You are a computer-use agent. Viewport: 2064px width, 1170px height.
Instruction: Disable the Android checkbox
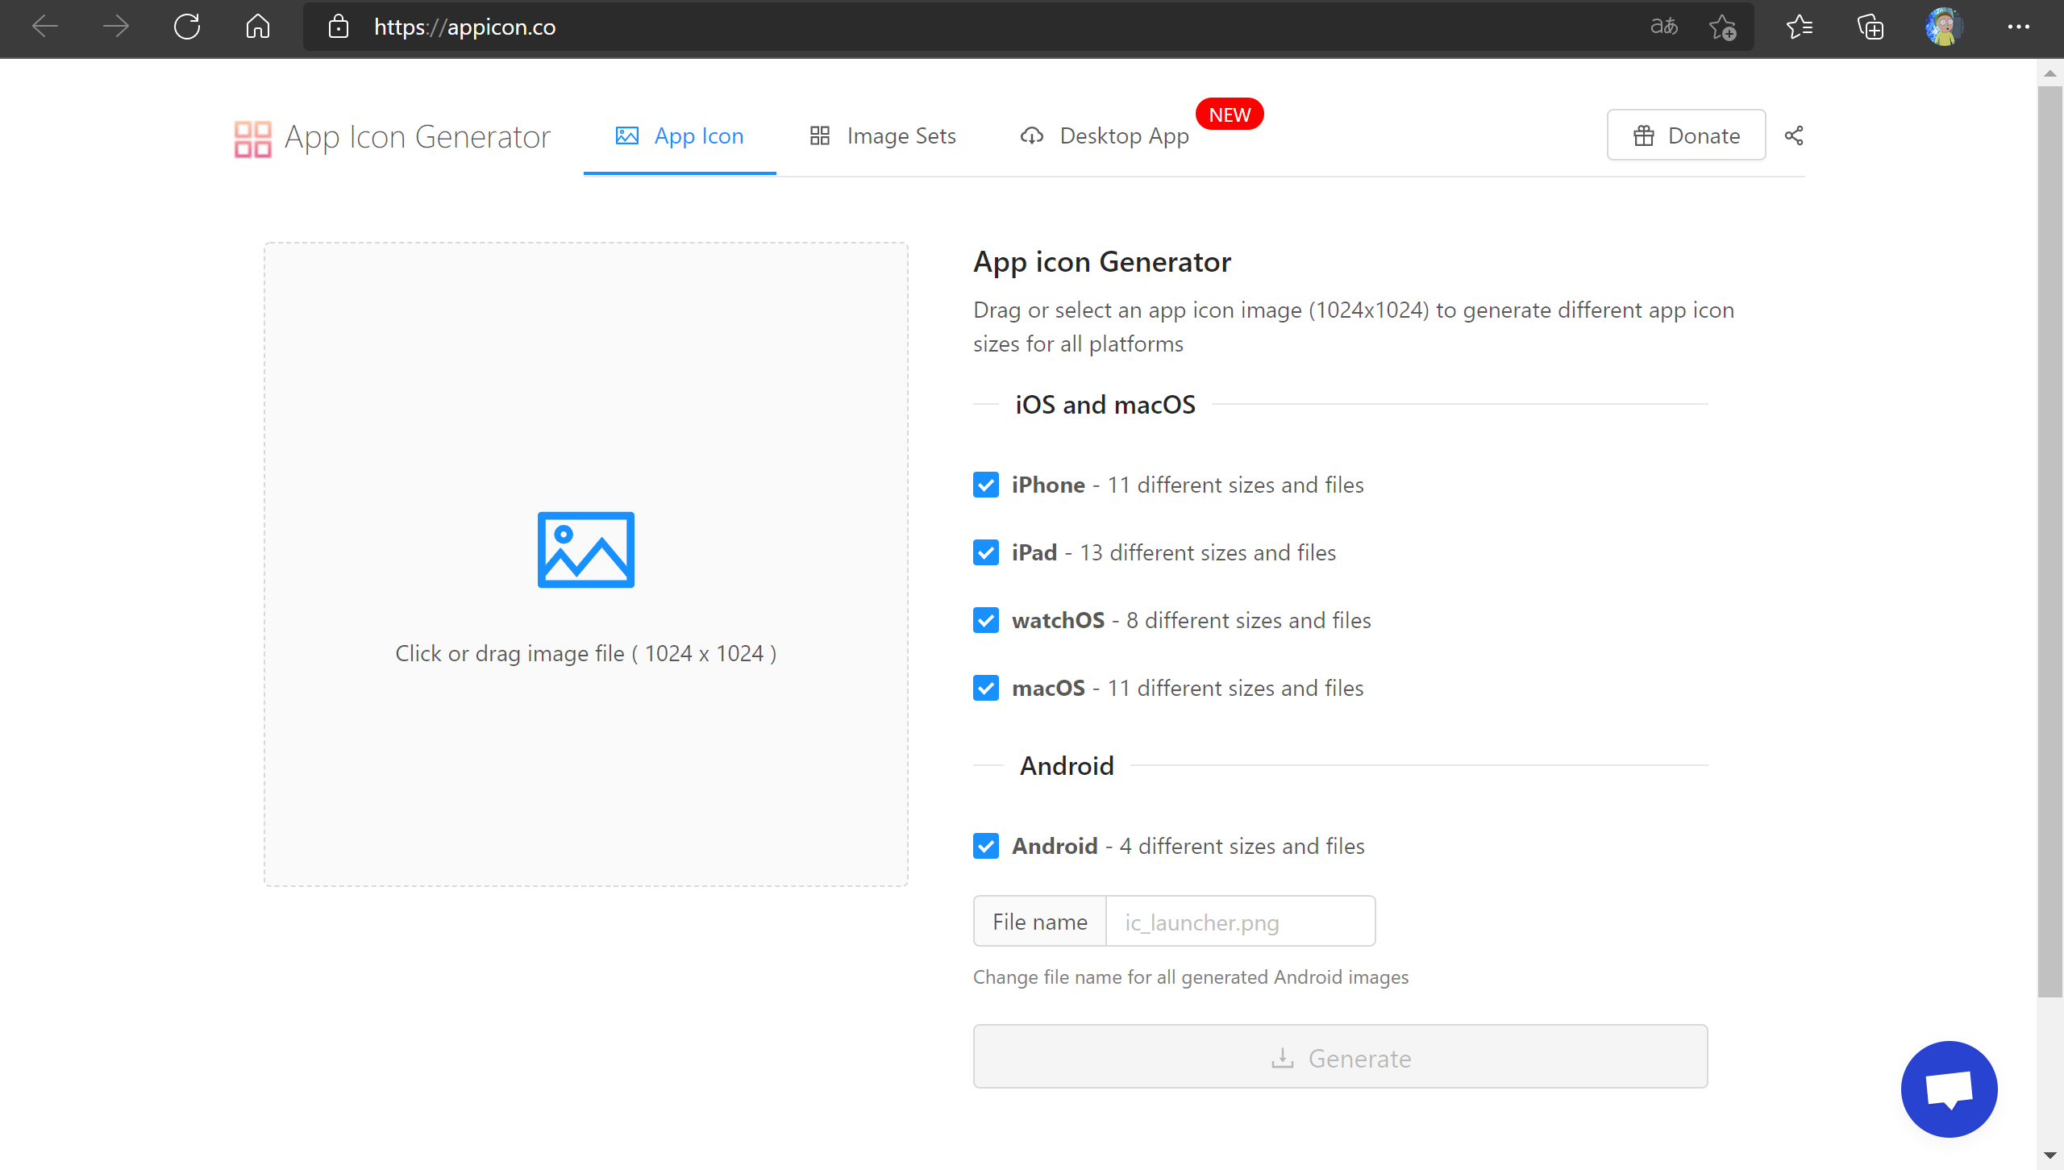point(986,846)
